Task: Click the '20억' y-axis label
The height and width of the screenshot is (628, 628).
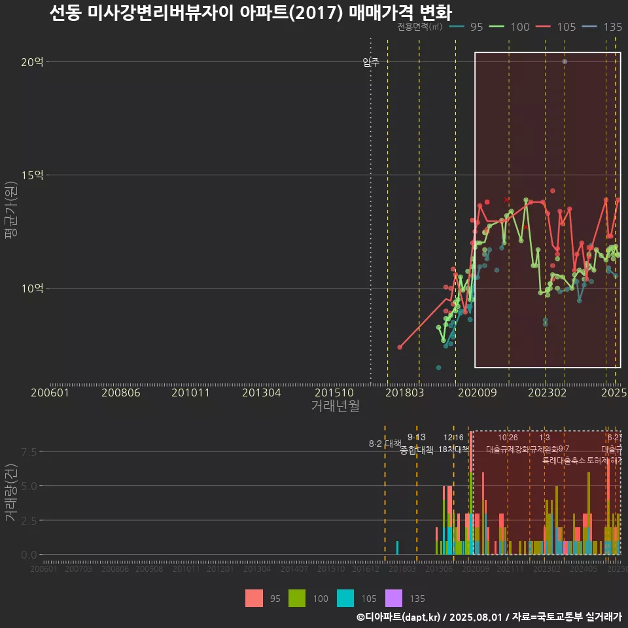Action: [32, 62]
